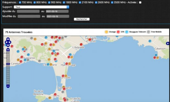
Task: Click orange marker on the Cabasson coast
Action: point(158,58)
